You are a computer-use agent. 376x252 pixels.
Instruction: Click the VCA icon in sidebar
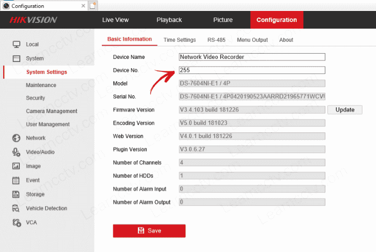pos(16,222)
